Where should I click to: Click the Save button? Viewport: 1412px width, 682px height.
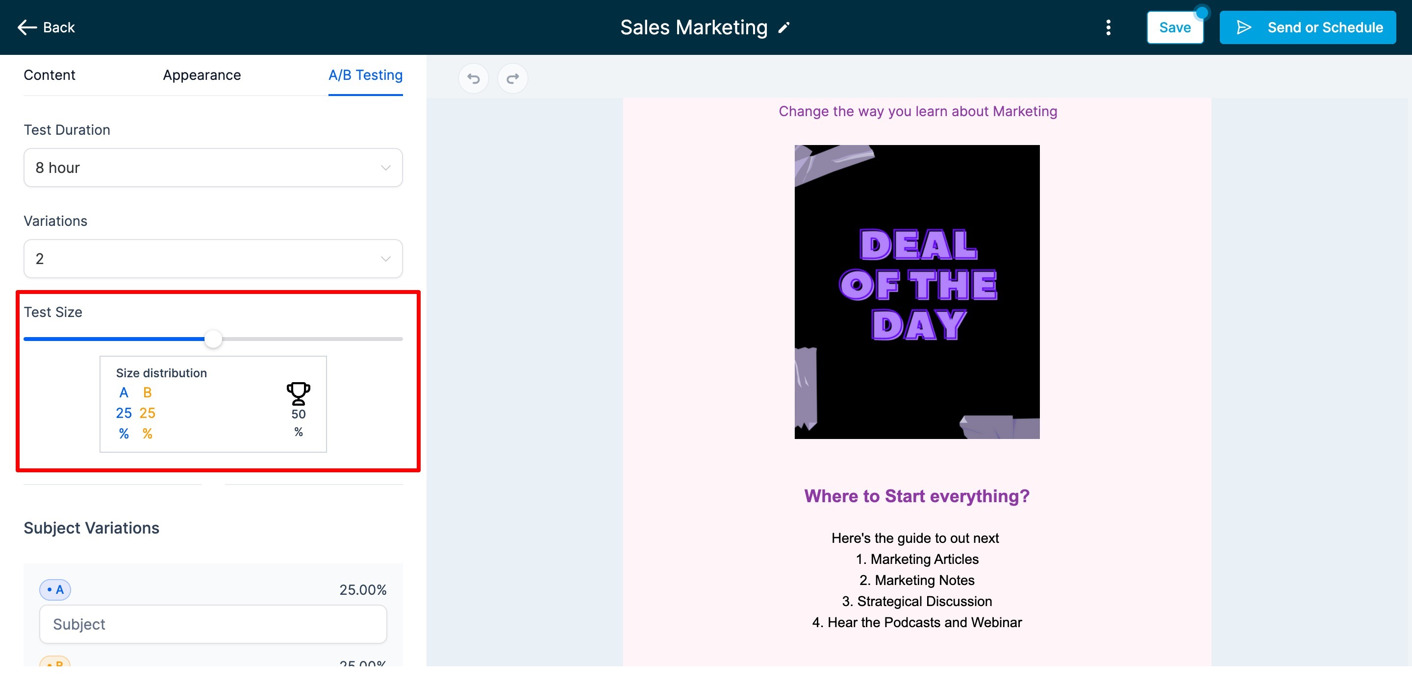pos(1175,27)
